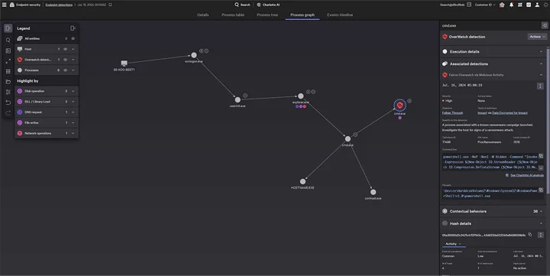Image resolution: width=550 pixels, height=276 pixels.
Task: Open notifications bell
Action: 511,5
